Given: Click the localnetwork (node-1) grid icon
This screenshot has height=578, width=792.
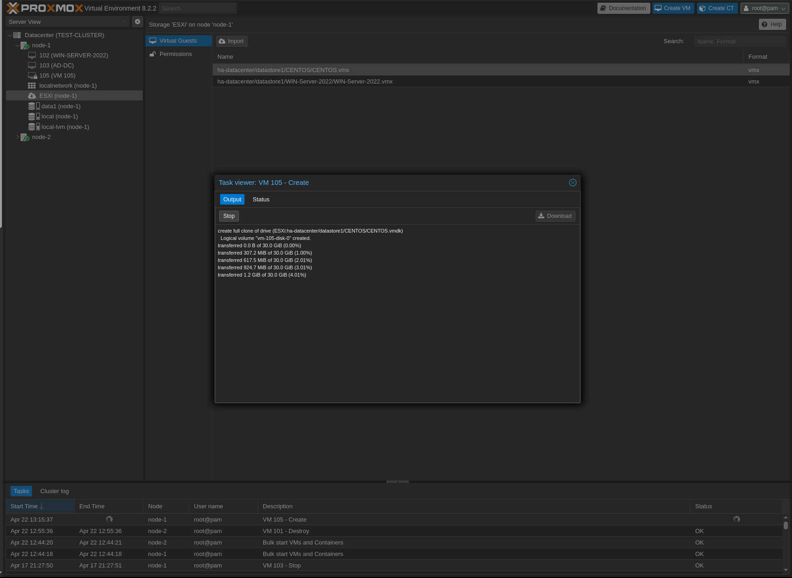Looking at the screenshot, I should coord(32,86).
